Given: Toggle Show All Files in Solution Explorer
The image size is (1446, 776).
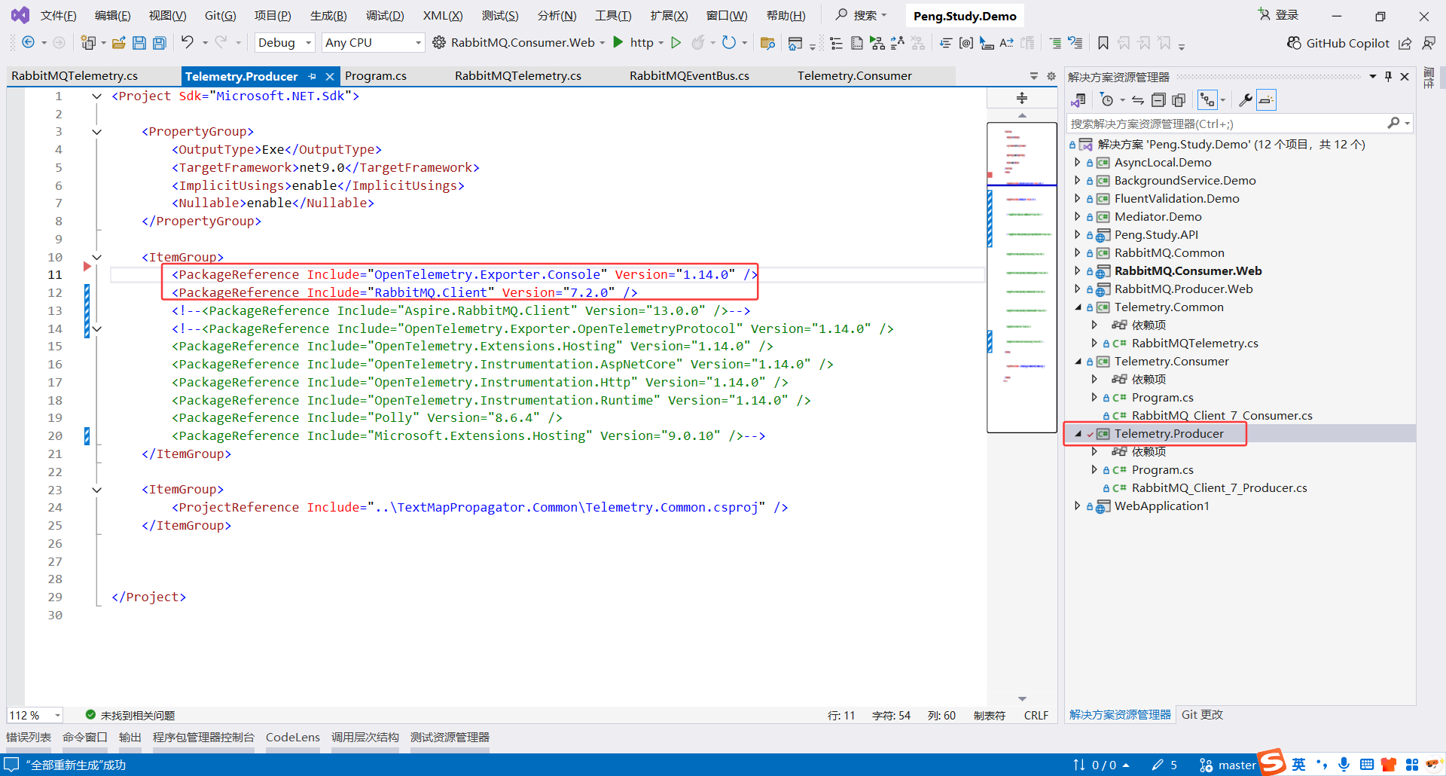Looking at the screenshot, I should pyautogui.click(x=1179, y=100).
